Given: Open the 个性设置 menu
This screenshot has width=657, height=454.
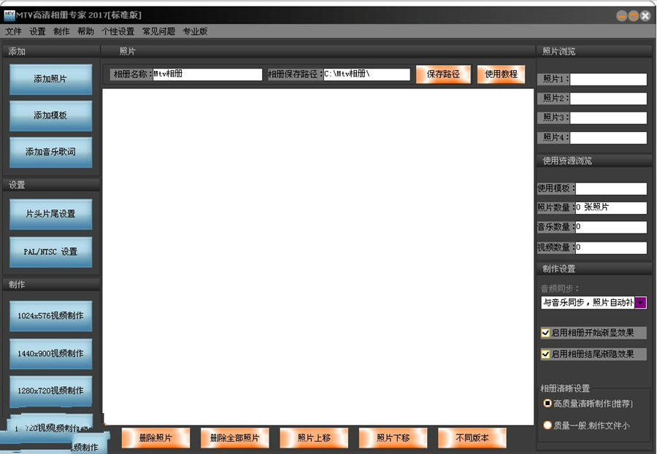Looking at the screenshot, I should (118, 31).
